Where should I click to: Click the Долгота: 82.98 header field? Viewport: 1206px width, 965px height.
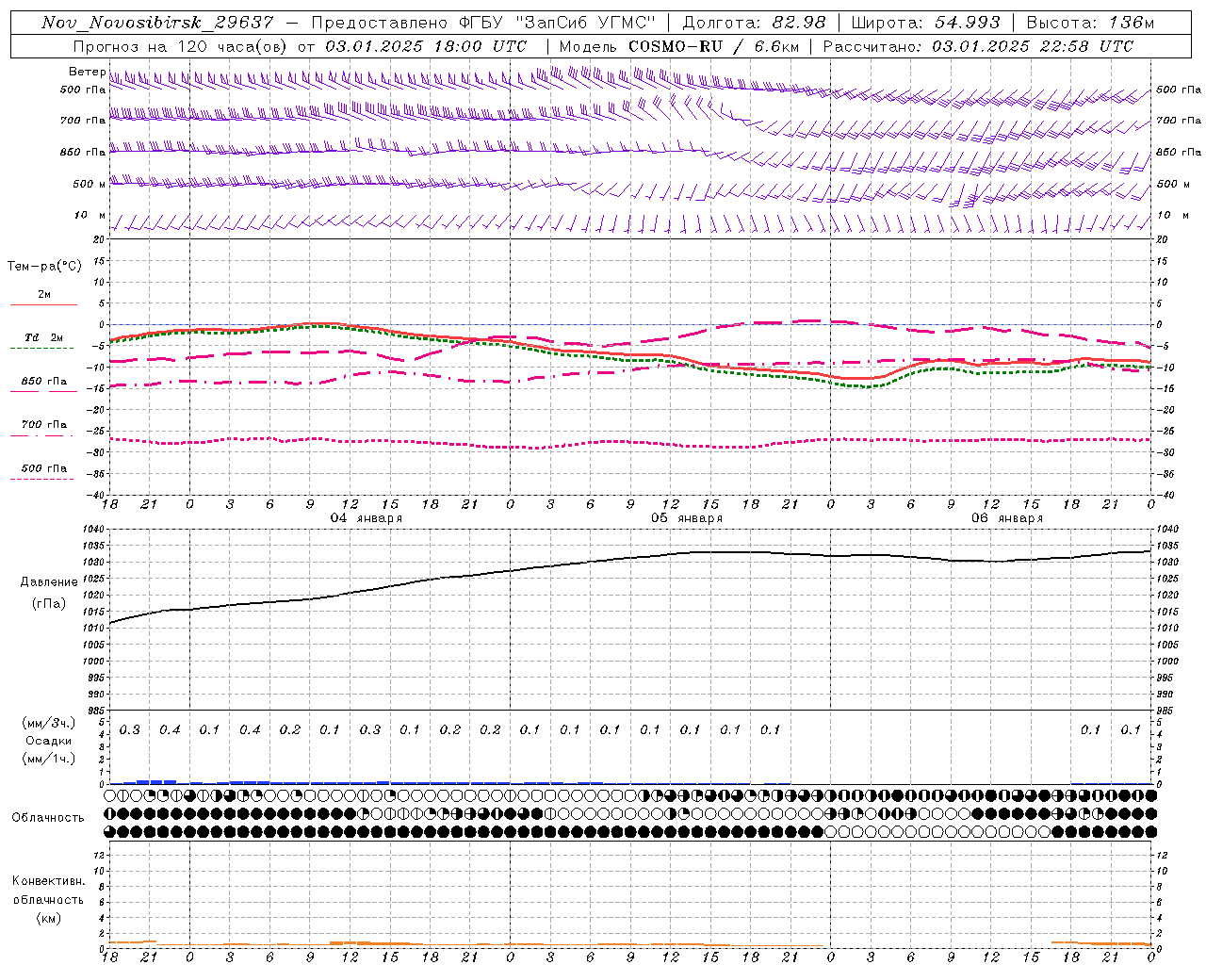coord(754,23)
